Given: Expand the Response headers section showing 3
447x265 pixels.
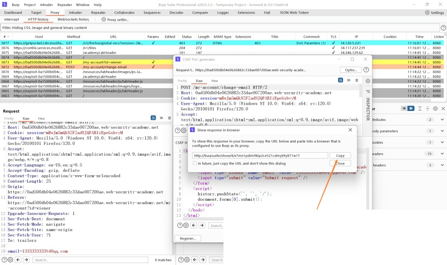Looking at the screenshot, I should click(442, 165).
